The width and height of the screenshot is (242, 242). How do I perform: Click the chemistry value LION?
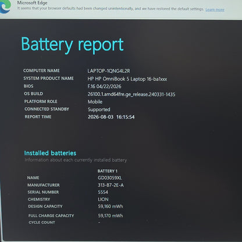(103, 200)
